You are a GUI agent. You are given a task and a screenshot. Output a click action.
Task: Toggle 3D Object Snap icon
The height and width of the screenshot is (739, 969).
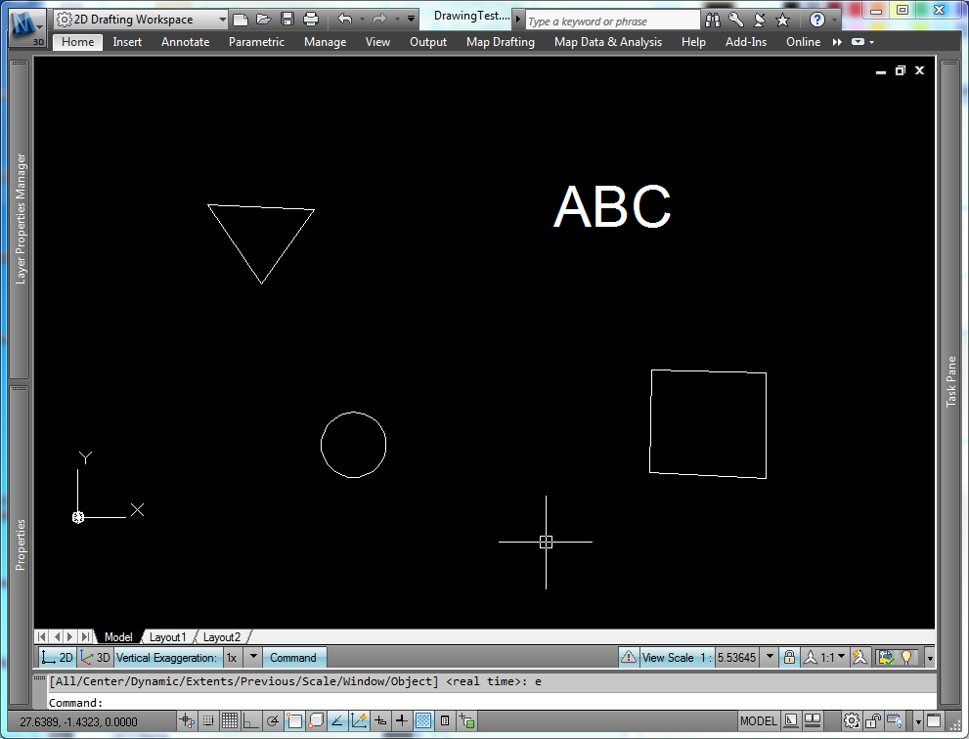[x=315, y=720]
